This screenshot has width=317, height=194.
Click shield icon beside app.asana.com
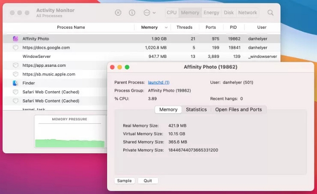15,65
